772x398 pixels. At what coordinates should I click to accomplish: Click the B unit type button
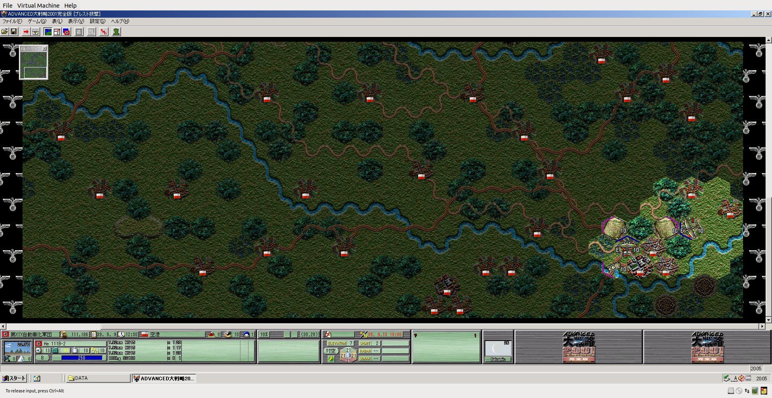pos(42,358)
